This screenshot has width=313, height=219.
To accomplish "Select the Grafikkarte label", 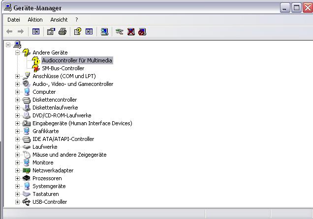I will (46, 131).
